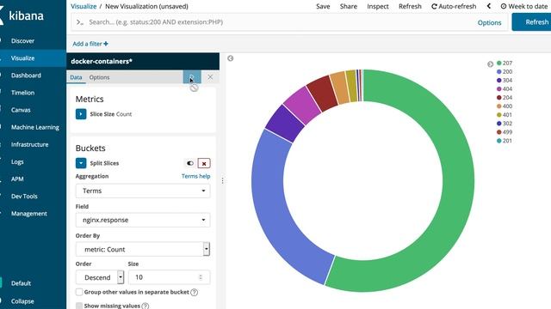
Task: Switch to the Options tab
Action: (99, 77)
